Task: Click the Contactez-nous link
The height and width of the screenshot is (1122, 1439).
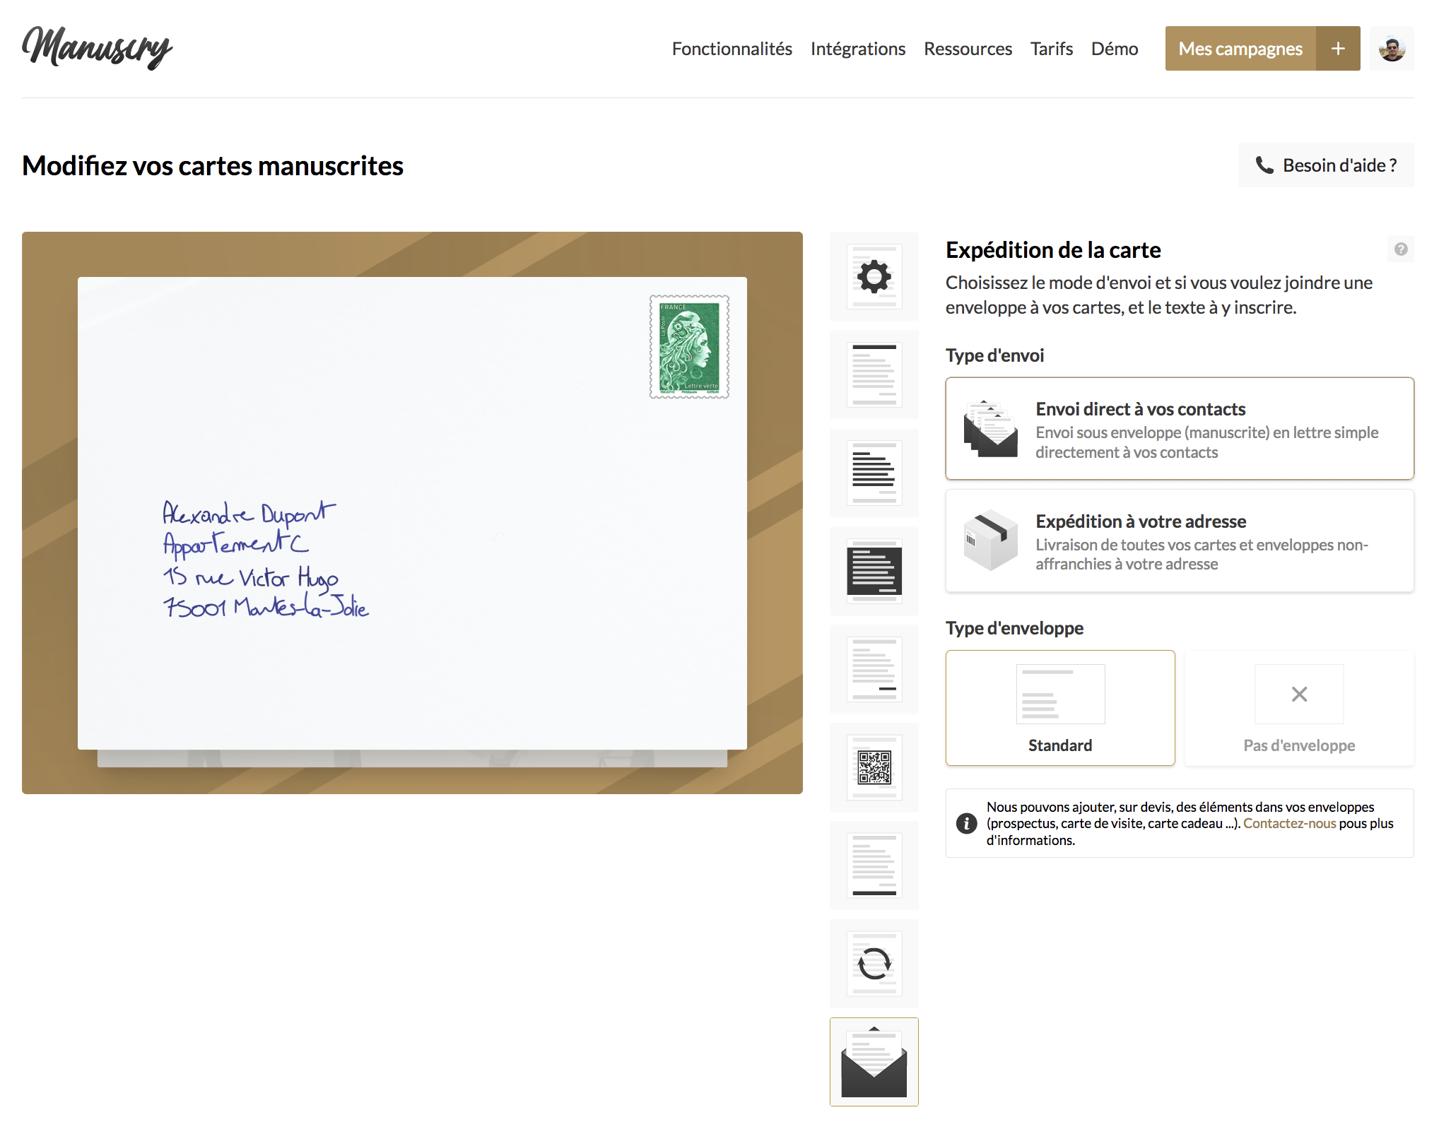Action: click(1289, 823)
